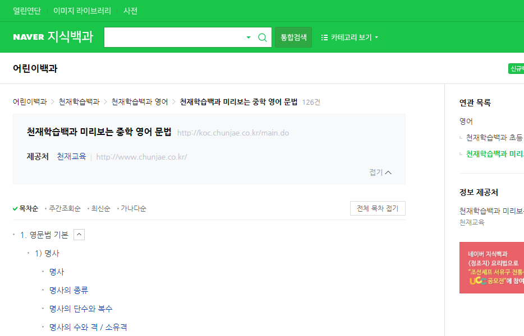Open the 명사의 단수와 복수 article
Viewport: 524px width, 336px height.
81,309
